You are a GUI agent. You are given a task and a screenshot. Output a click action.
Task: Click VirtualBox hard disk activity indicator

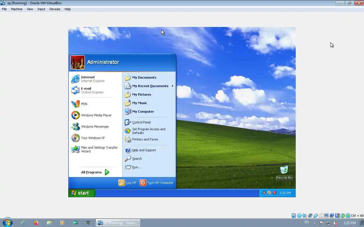pos(294,216)
